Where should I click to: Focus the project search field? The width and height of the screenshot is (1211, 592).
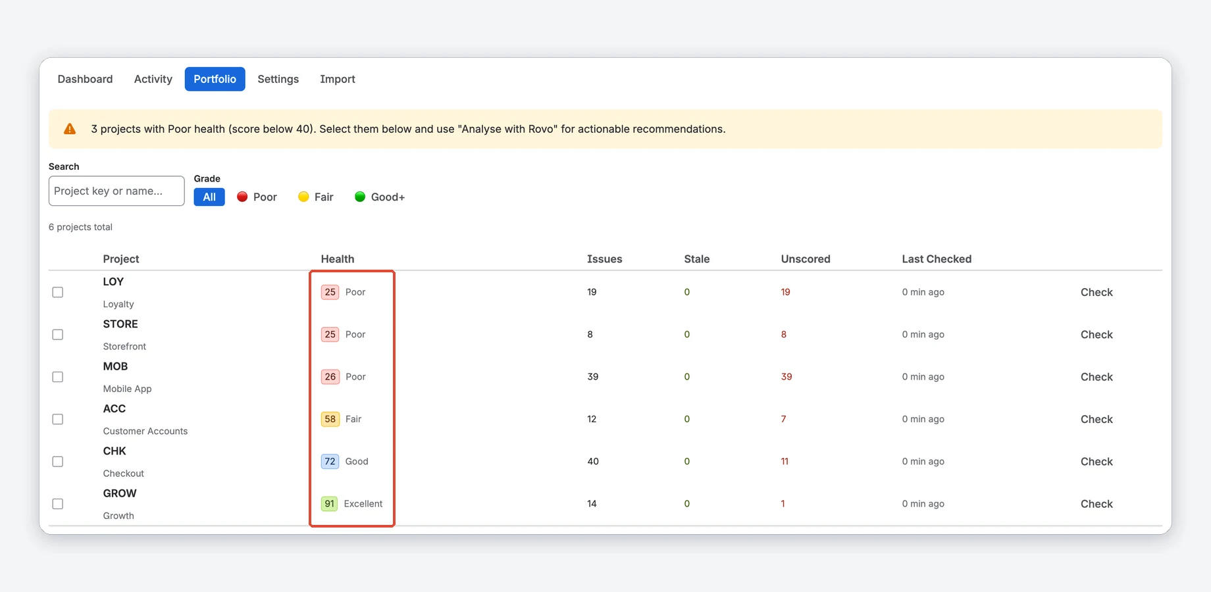point(116,191)
